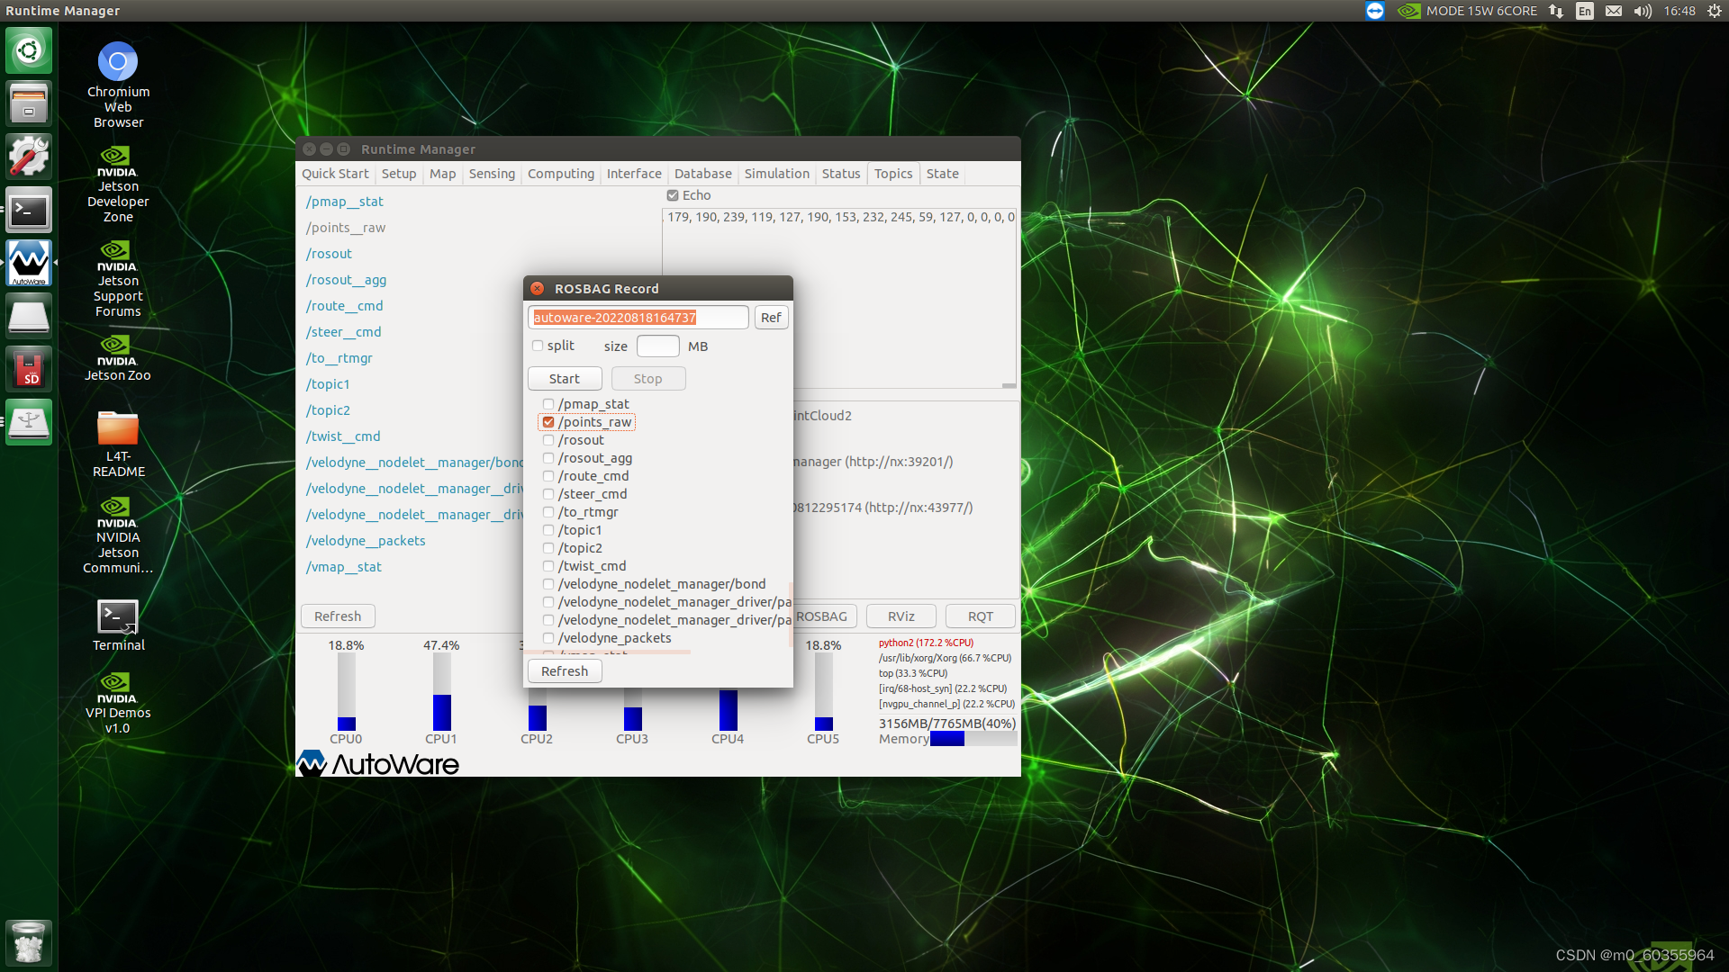Check the /velodyne_packets checkbox
The image size is (1729, 972).
click(x=548, y=638)
